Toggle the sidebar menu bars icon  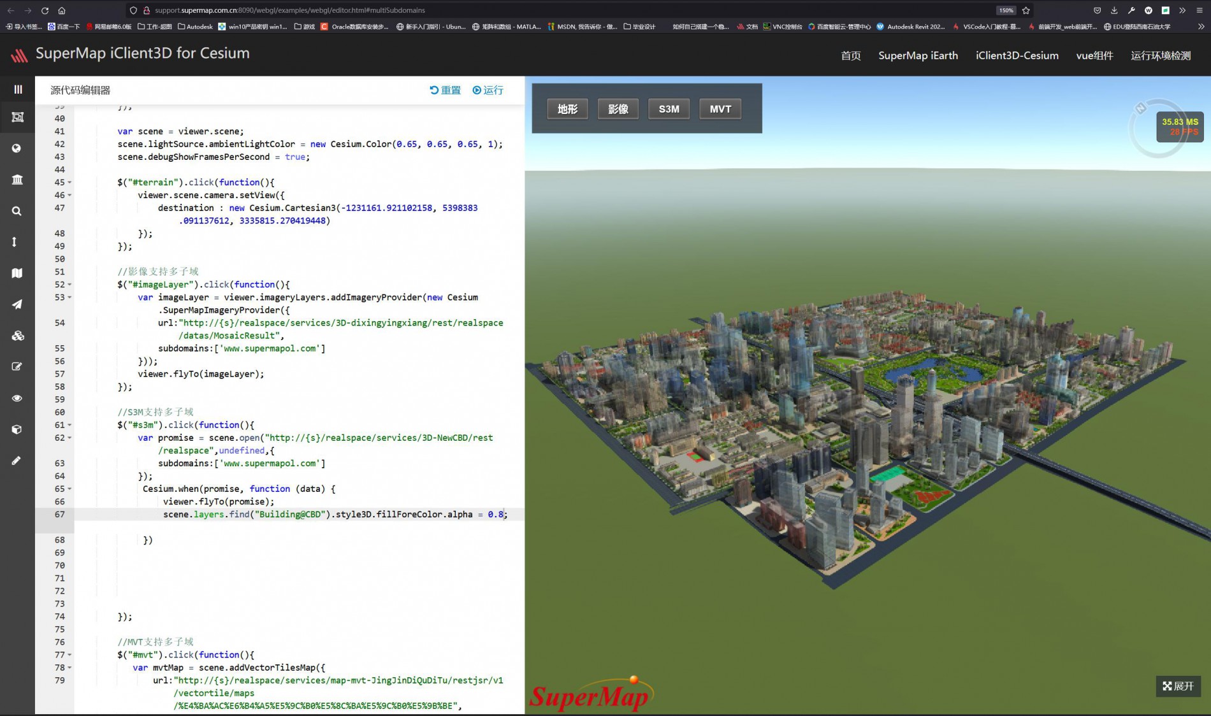coord(17,89)
